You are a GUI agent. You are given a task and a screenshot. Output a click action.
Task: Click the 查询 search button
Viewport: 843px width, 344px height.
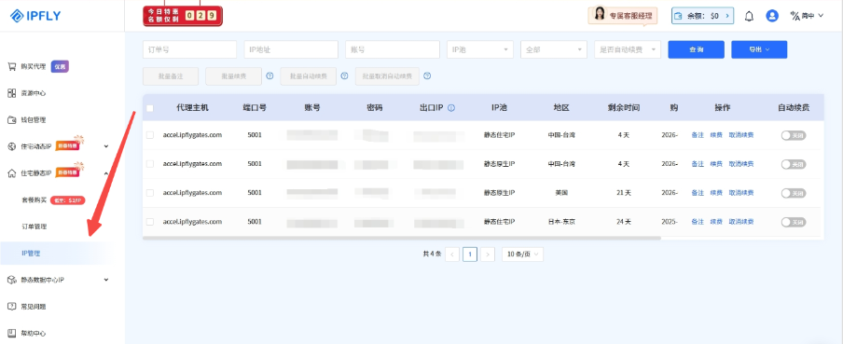[x=697, y=49]
